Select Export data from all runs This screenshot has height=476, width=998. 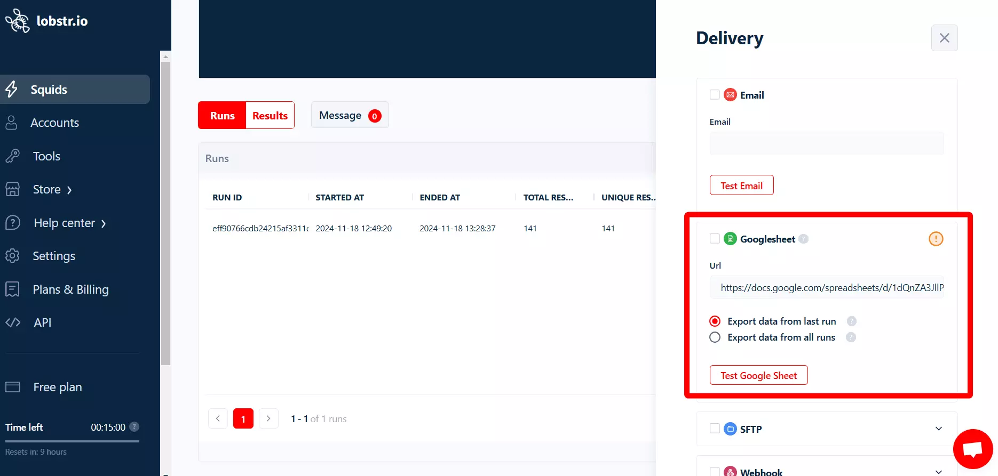coord(715,337)
